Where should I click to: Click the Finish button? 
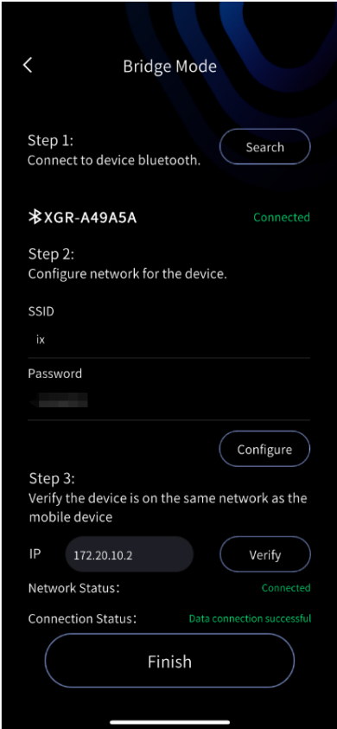(x=169, y=662)
